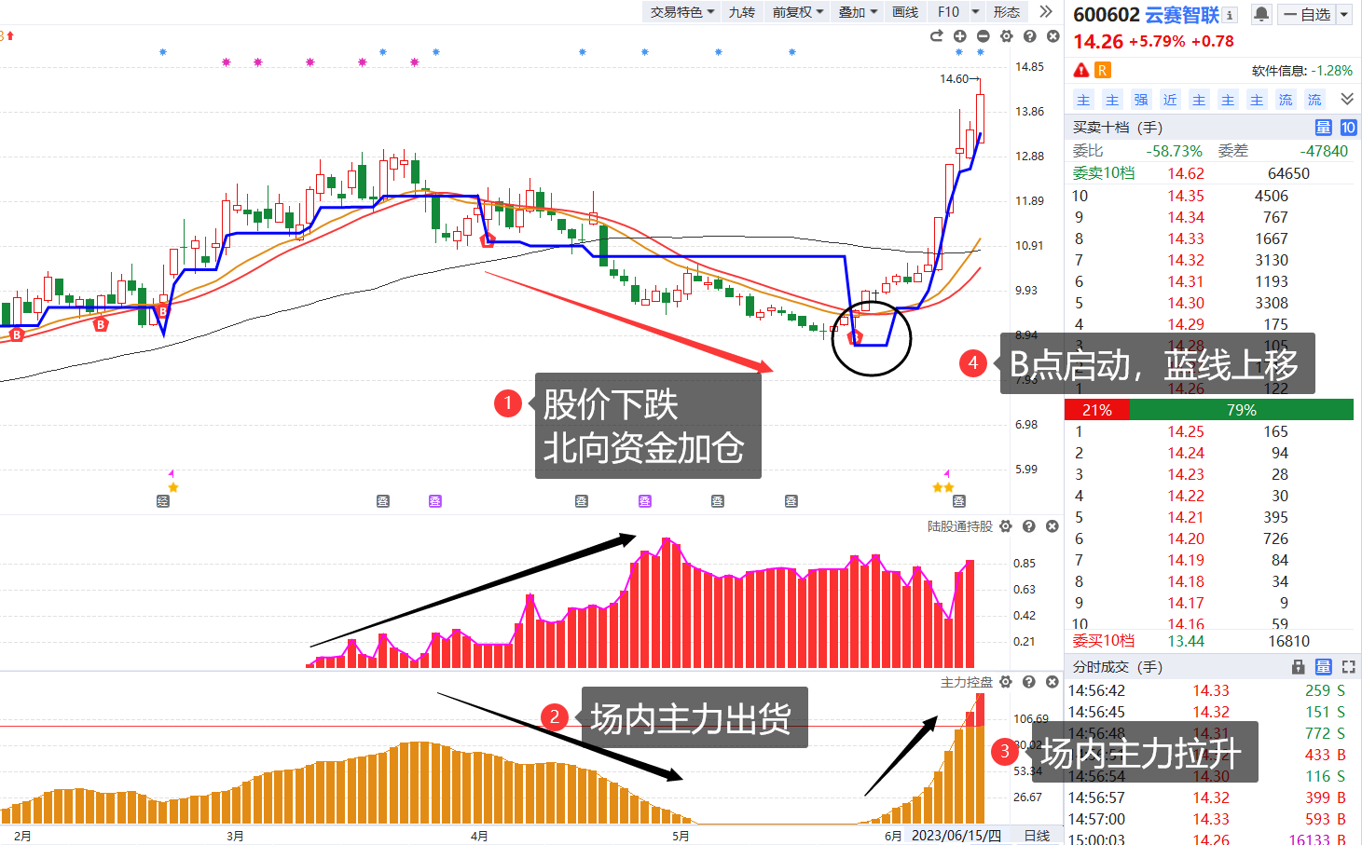Open main chart settings gear
This screenshot has width=1362, height=845.
tap(1007, 36)
